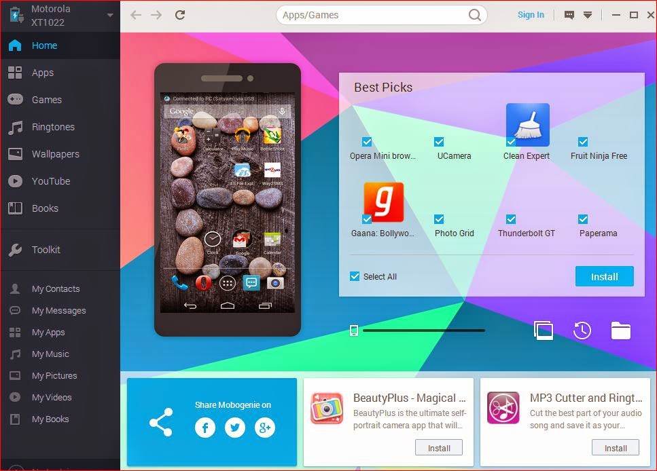Open the Toolkit section

60,250
